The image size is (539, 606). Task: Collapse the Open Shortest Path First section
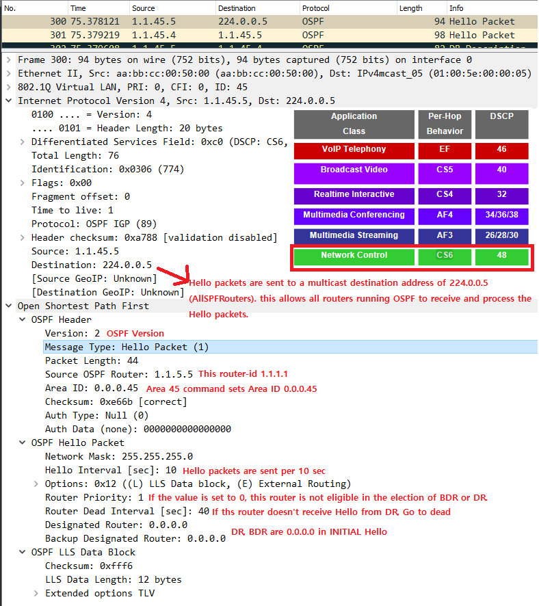(8, 306)
